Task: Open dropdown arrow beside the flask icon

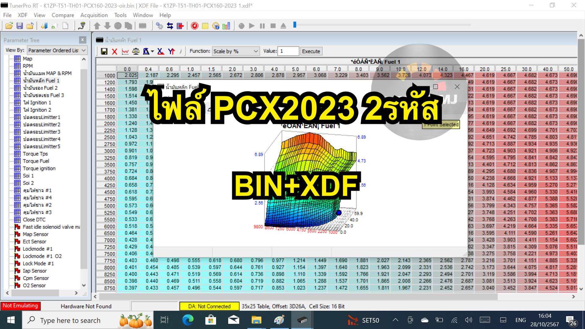Action: point(152,51)
